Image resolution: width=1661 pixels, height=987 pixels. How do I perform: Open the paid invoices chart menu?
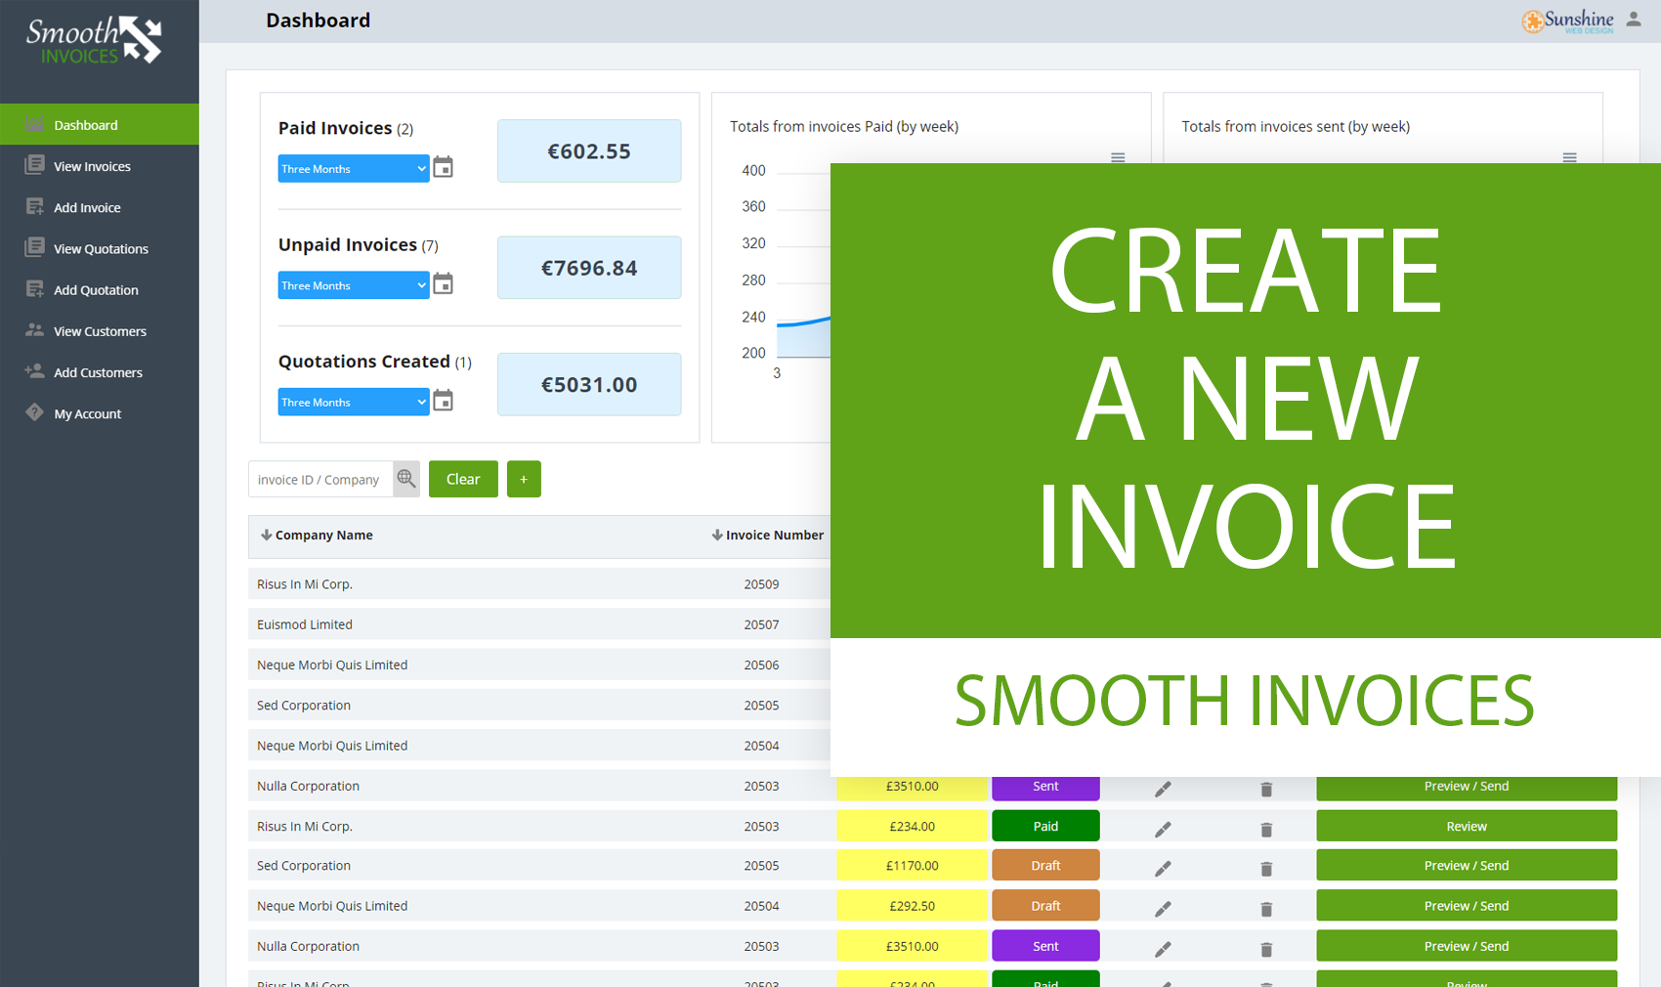[1118, 157]
